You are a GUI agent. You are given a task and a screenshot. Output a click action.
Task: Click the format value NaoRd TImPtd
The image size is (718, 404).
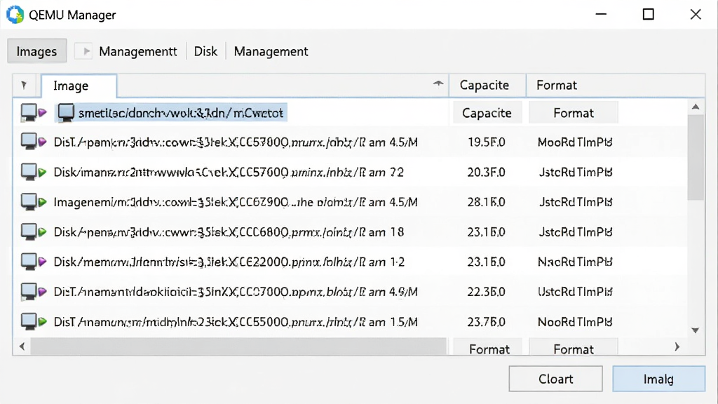(x=575, y=262)
